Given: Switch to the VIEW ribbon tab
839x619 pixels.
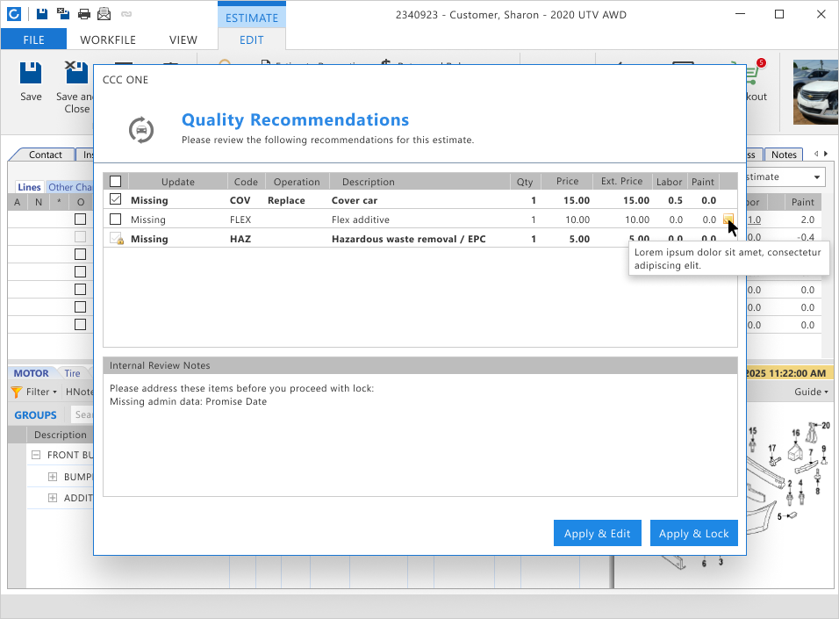Looking at the screenshot, I should [183, 40].
